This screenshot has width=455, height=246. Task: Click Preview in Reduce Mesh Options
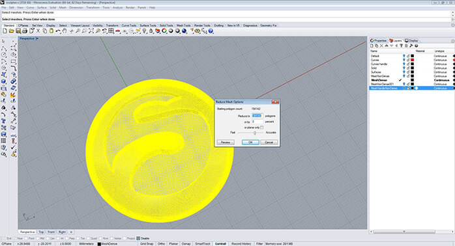point(226,143)
